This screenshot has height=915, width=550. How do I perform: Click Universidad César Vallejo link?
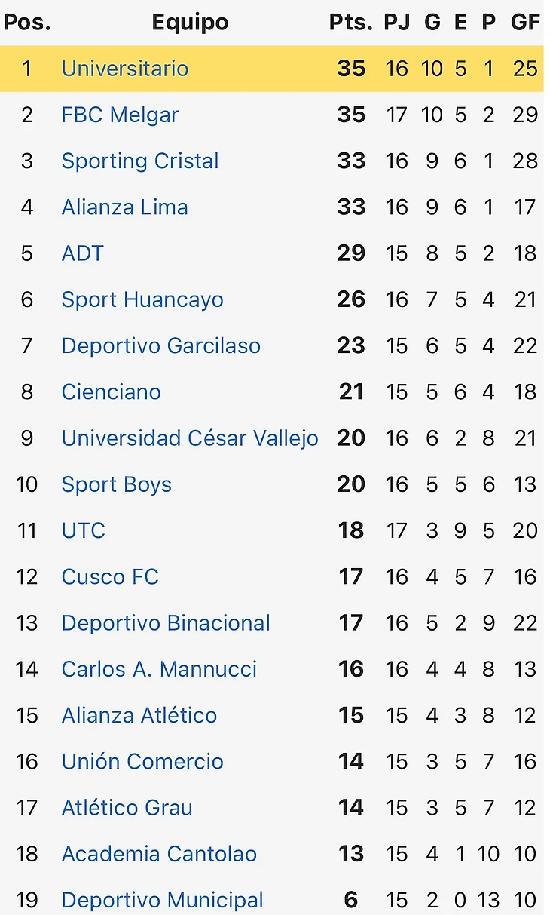(190, 438)
